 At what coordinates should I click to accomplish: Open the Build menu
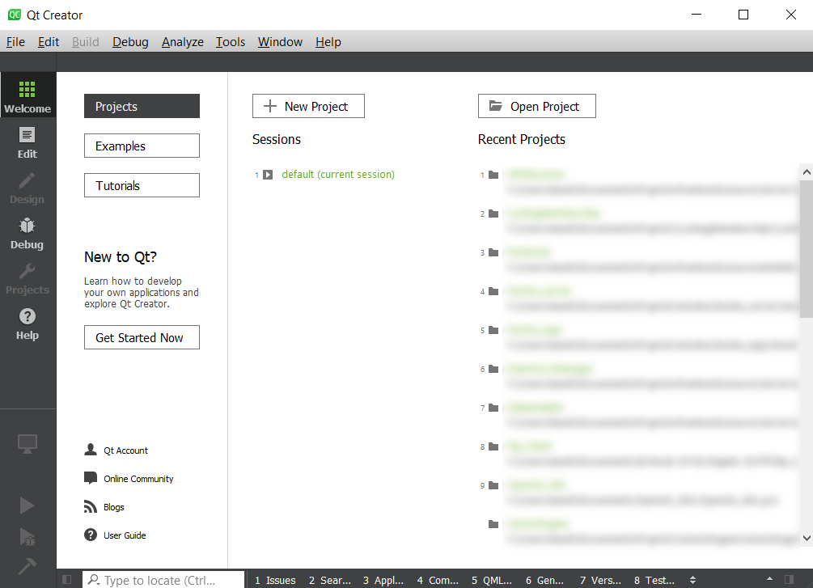pyautogui.click(x=86, y=42)
